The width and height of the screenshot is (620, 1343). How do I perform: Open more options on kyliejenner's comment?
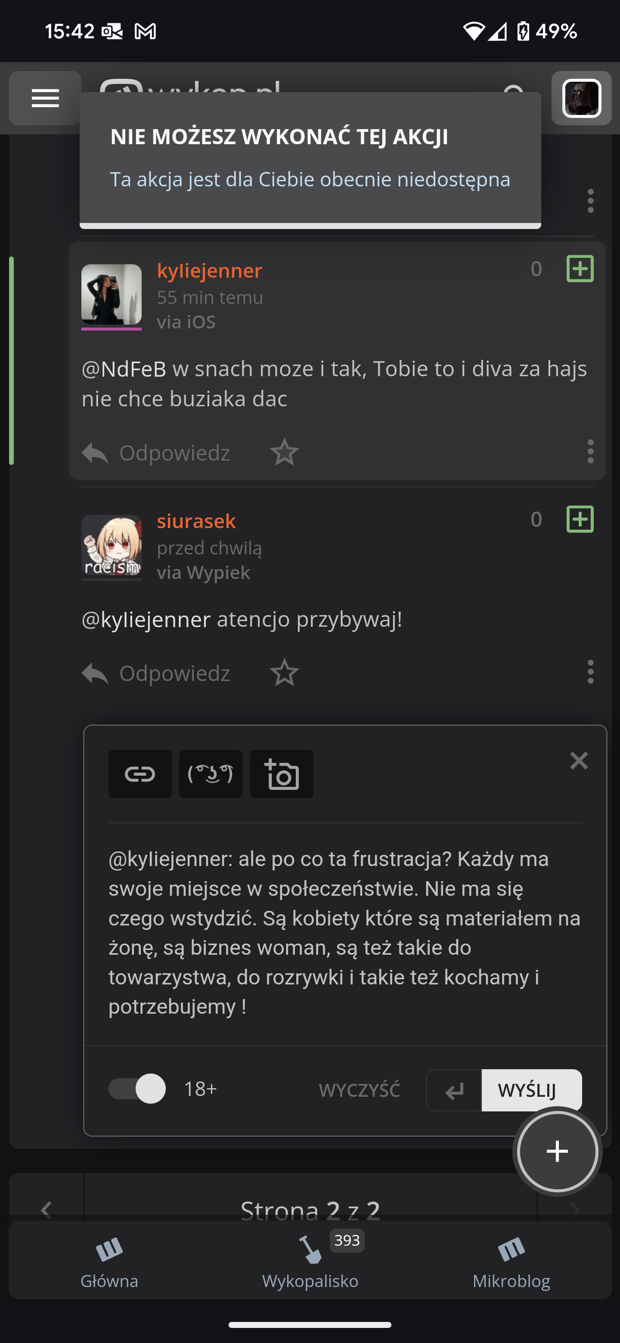(590, 452)
